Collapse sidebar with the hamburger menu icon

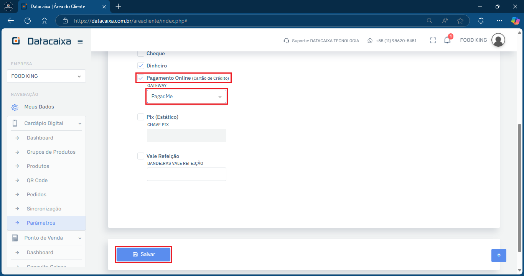(80, 42)
